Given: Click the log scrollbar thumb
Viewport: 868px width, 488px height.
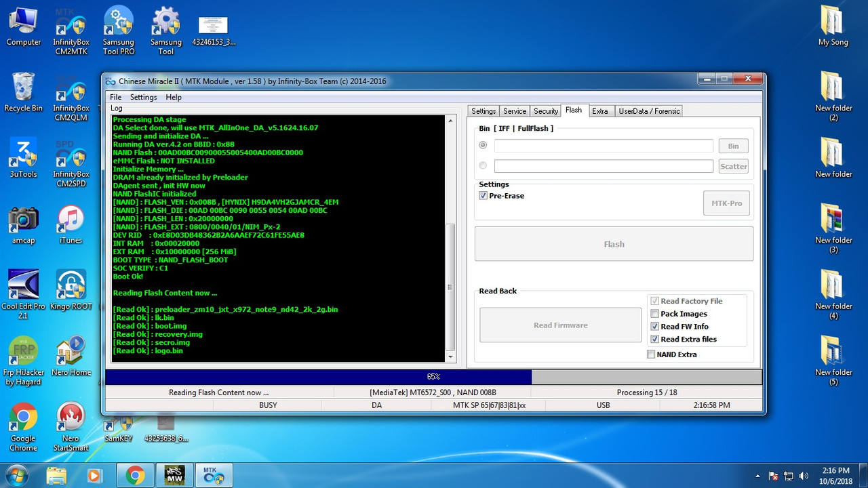Looking at the screenshot, I should point(451,286).
